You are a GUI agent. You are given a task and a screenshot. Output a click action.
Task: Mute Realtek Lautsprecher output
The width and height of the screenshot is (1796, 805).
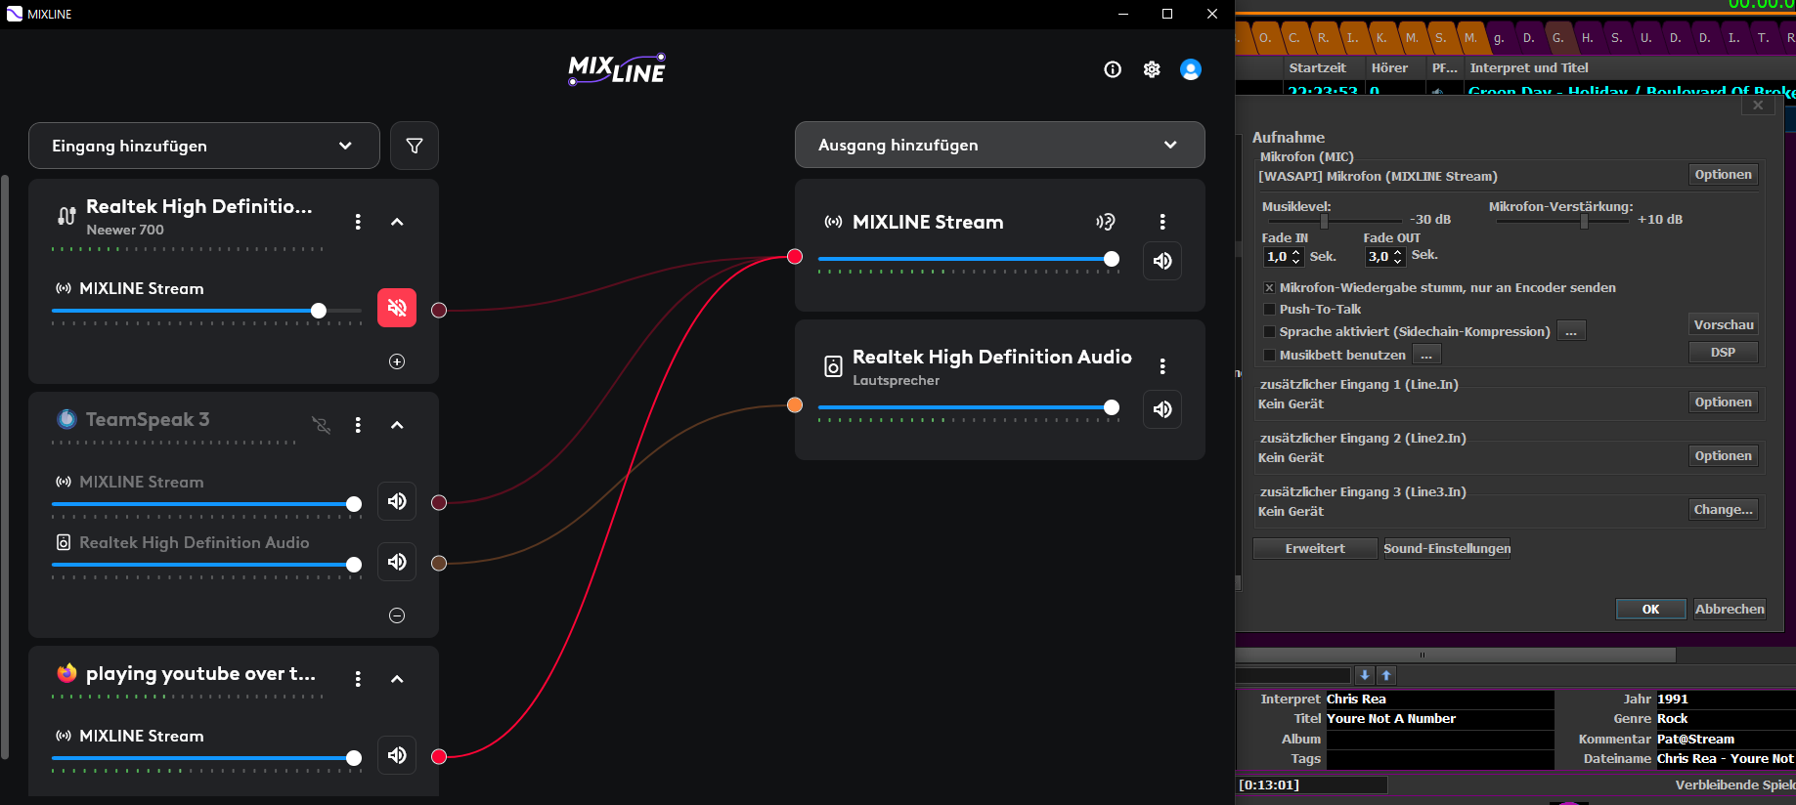pyautogui.click(x=1162, y=409)
